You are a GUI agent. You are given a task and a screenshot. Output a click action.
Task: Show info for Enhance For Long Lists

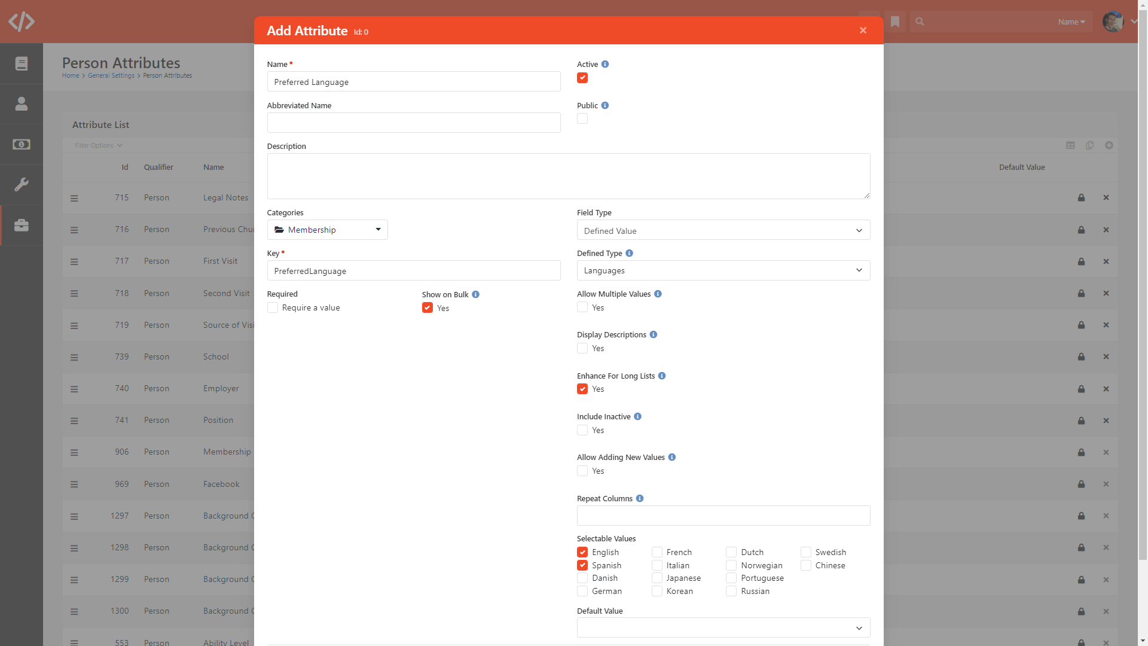(x=662, y=376)
